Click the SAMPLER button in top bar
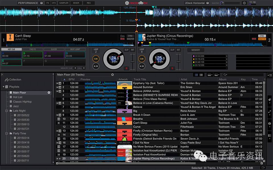The height and width of the screenshot is (170, 273). (x=64, y=3)
